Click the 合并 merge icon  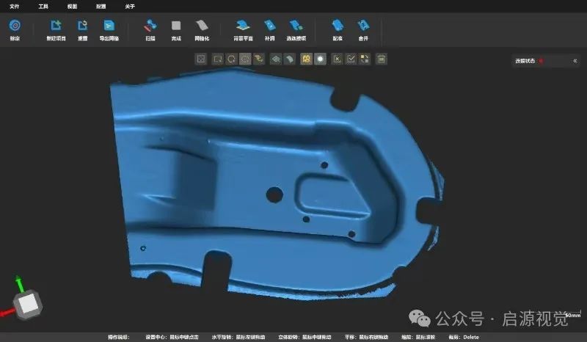pyautogui.click(x=362, y=27)
